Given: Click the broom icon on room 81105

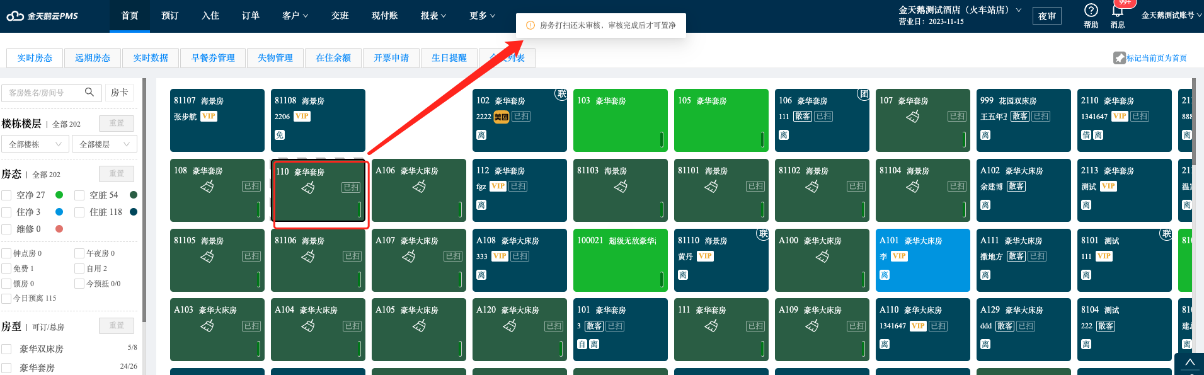Looking at the screenshot, I should click(x=207, y=257).
